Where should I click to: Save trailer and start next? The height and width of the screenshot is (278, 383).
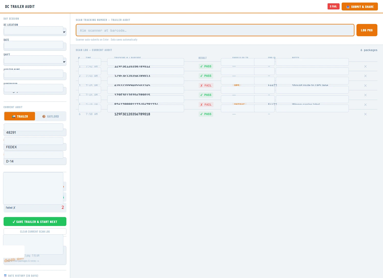(35, 222)
